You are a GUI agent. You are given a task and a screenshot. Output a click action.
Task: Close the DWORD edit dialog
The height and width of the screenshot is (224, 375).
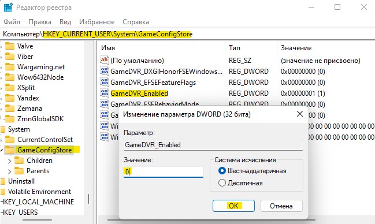300,114
